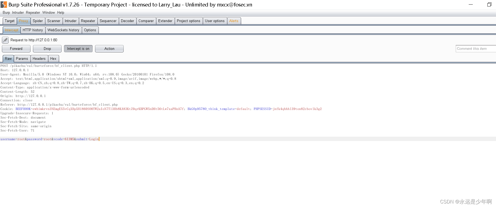
Task: Open the Repeater tool tab
Action: (x=88, y=21)
